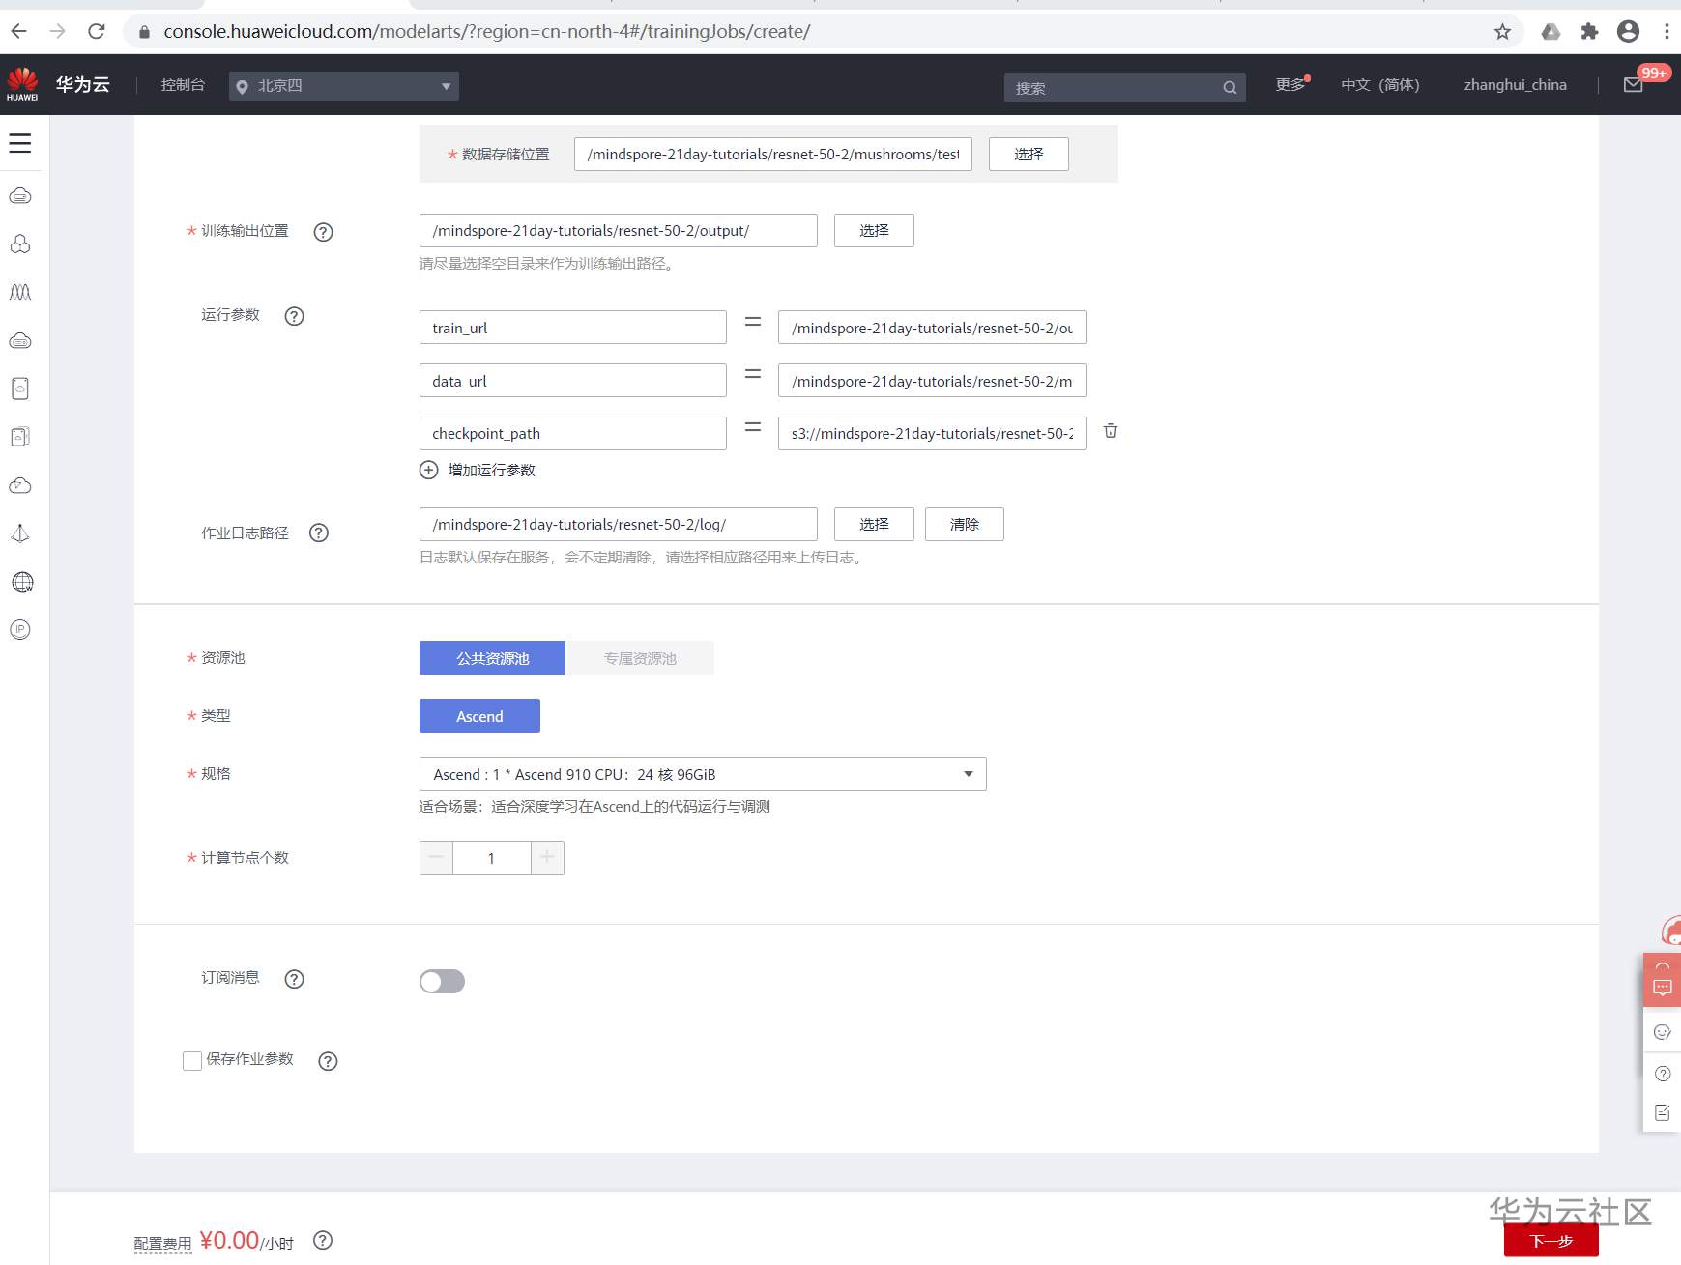Image resolution: width=1681 pixels, height=1265 pixels.
Task: Click 选择 next to 训练输出位置
Action: pos(874,230)
